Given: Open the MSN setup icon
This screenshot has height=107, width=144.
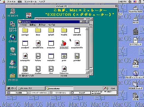Looking at the screenshot, I should pos(29,15).
